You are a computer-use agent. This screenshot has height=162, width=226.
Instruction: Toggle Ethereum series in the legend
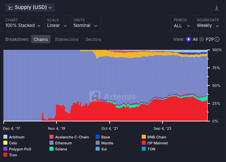[x=64, y=143]
